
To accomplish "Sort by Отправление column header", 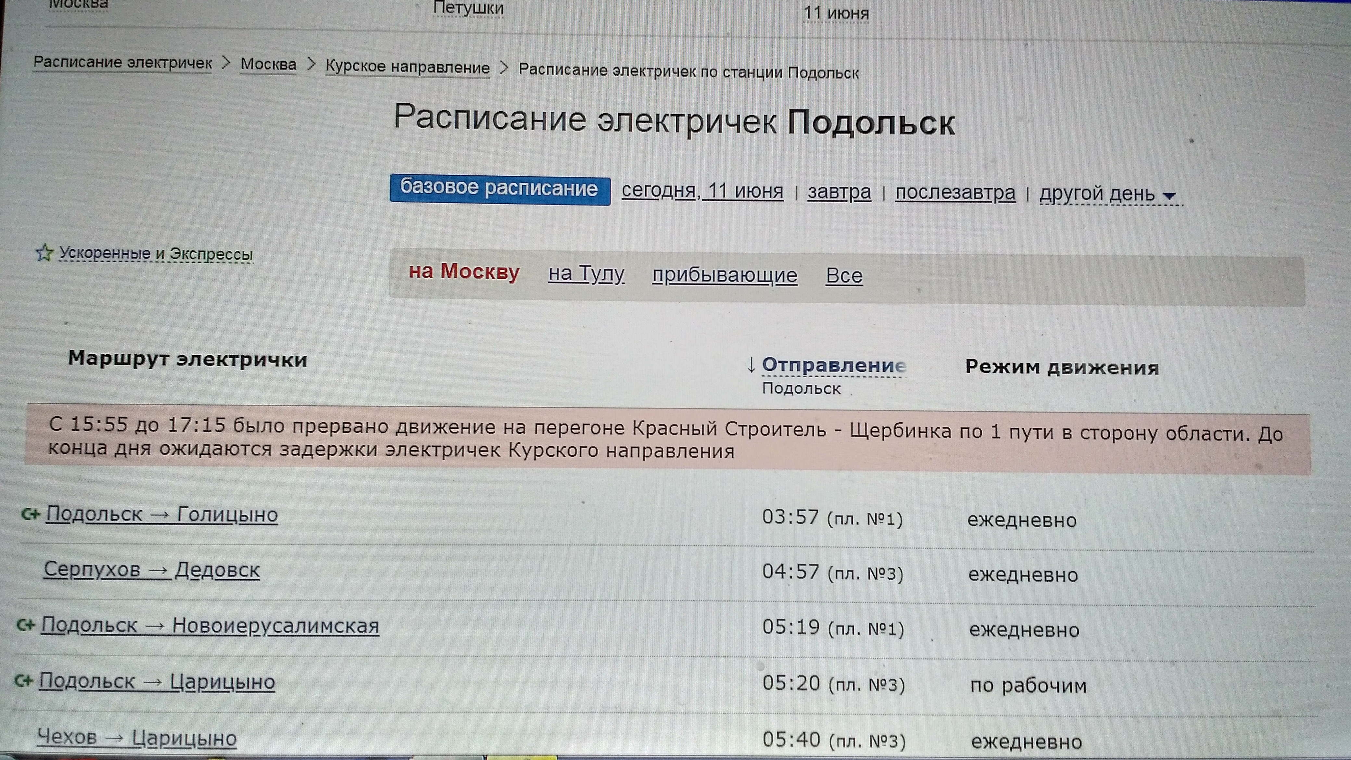I will pos(833,365).
